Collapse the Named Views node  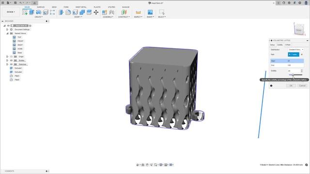tap(7, 33)
